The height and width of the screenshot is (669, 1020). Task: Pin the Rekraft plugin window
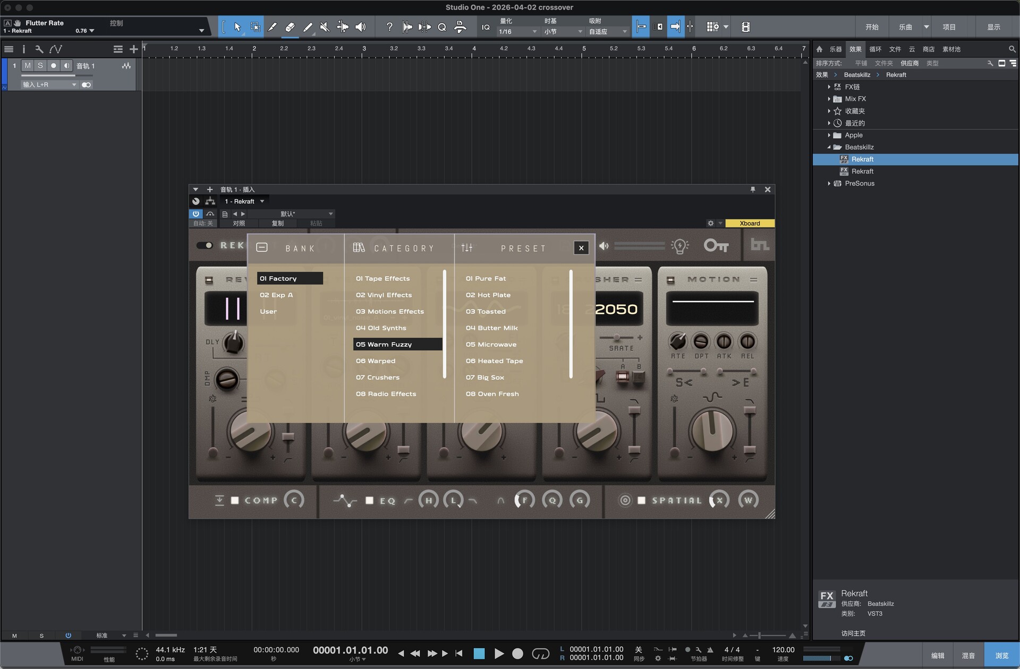753,190
